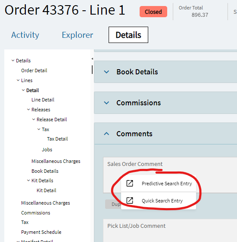Expand the Commissions panel chevron

106,103
